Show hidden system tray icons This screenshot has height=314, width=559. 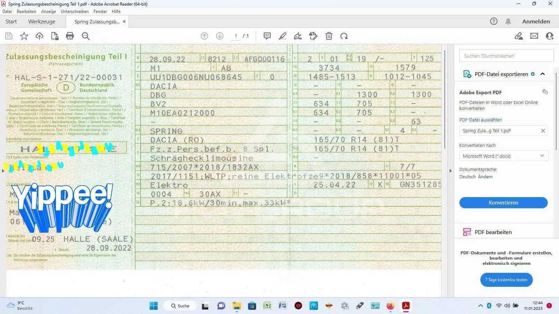[480, 306]
